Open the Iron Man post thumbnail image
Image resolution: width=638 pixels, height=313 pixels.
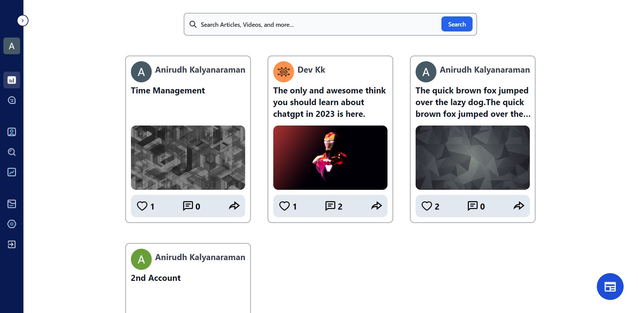330,158
